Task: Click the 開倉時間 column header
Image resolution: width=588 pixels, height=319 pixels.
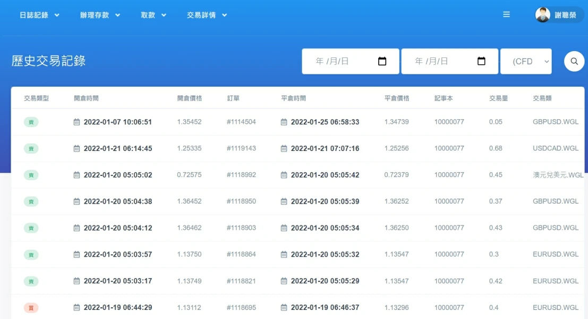Action: [86, 98]
